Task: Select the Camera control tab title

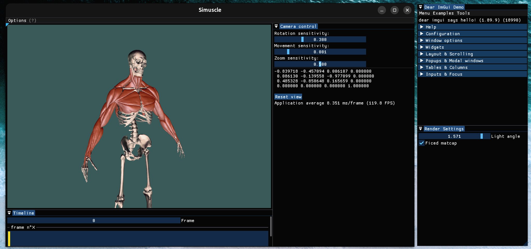Action: pos(298,26)
